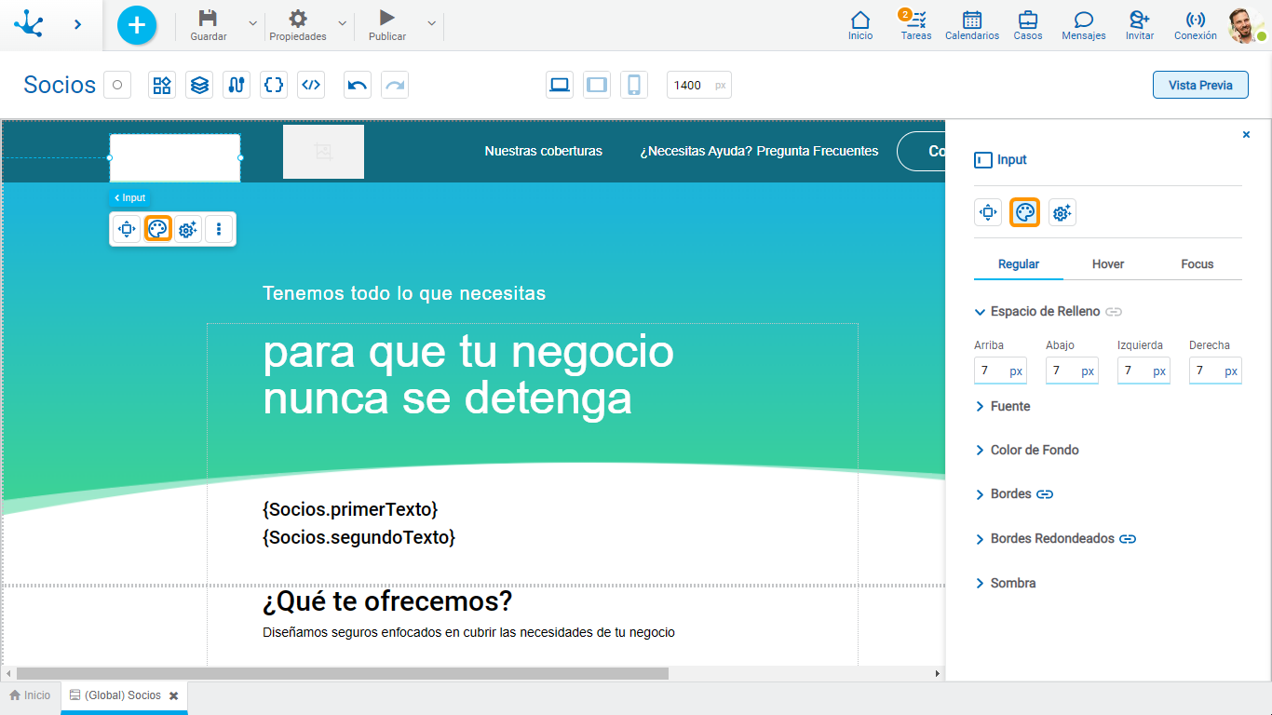Click ¿Necesitas Ayuda? Pregunta Frecuentes link
The width and height of the screenshot is (1272, 715).
759,151
